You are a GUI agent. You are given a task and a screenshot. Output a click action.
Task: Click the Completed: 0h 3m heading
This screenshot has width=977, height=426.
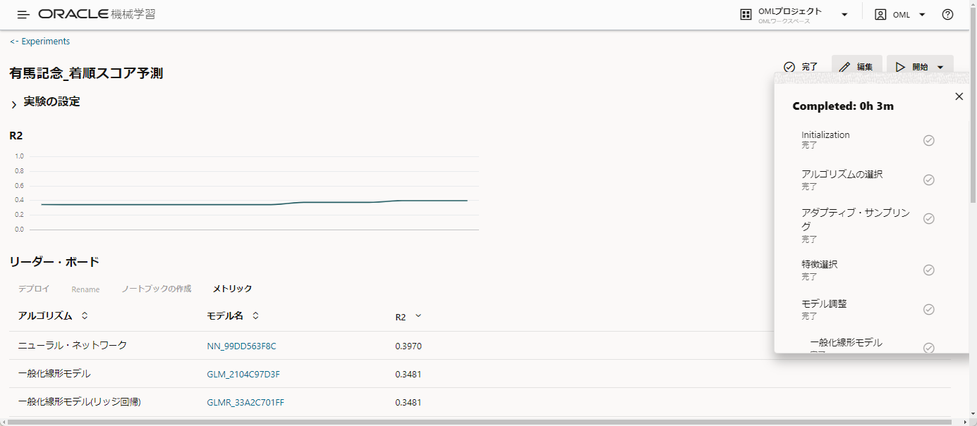point(843,106)
